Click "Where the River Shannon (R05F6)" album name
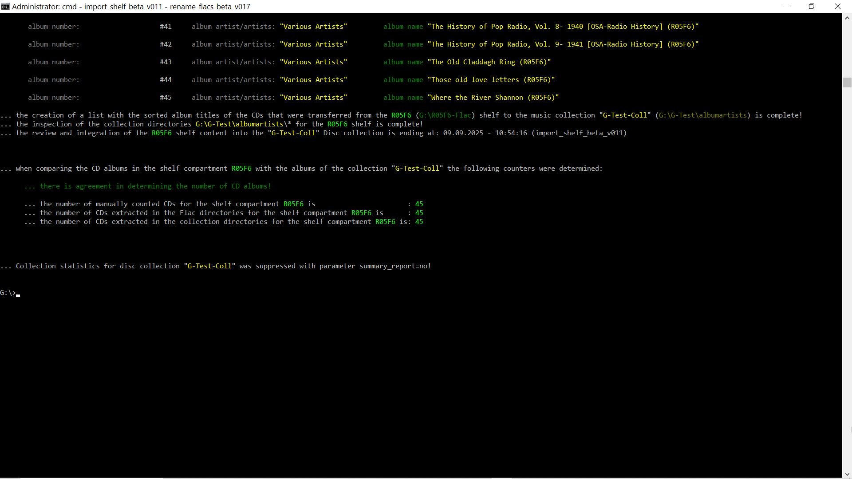The height and width of the screenshot is (479, 852). coord(493,98)
